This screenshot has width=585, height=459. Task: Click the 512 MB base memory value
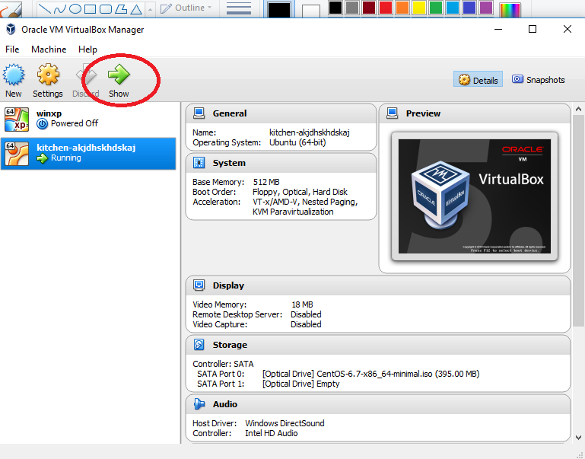[266, 182]
